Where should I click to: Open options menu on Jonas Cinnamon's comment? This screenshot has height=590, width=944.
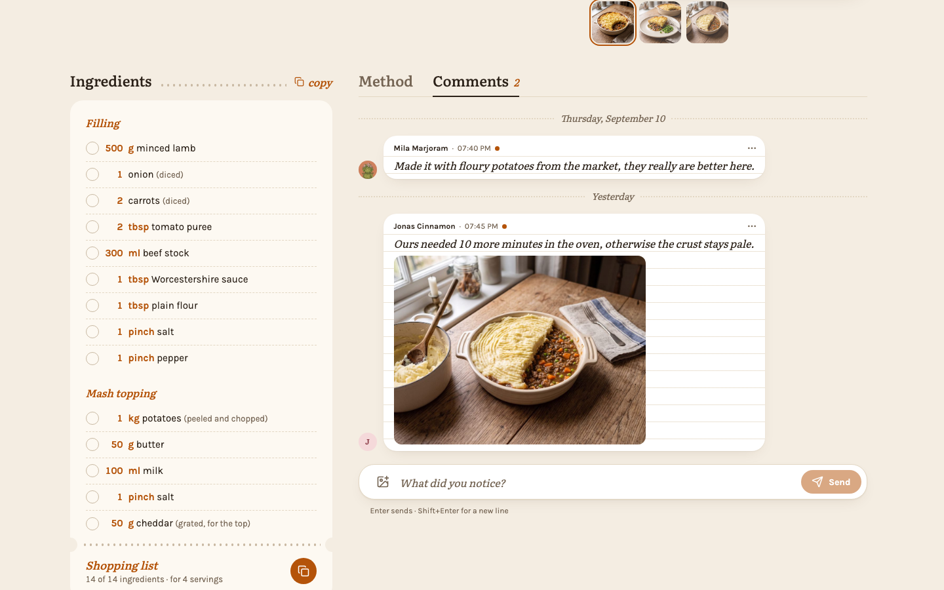click(x=752, y=226)
